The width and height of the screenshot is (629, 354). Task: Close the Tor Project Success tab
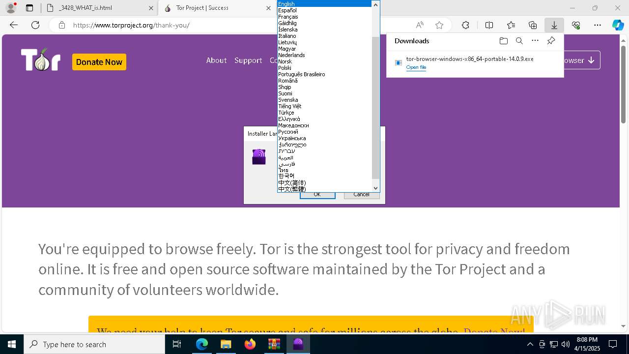pos(268,8)
